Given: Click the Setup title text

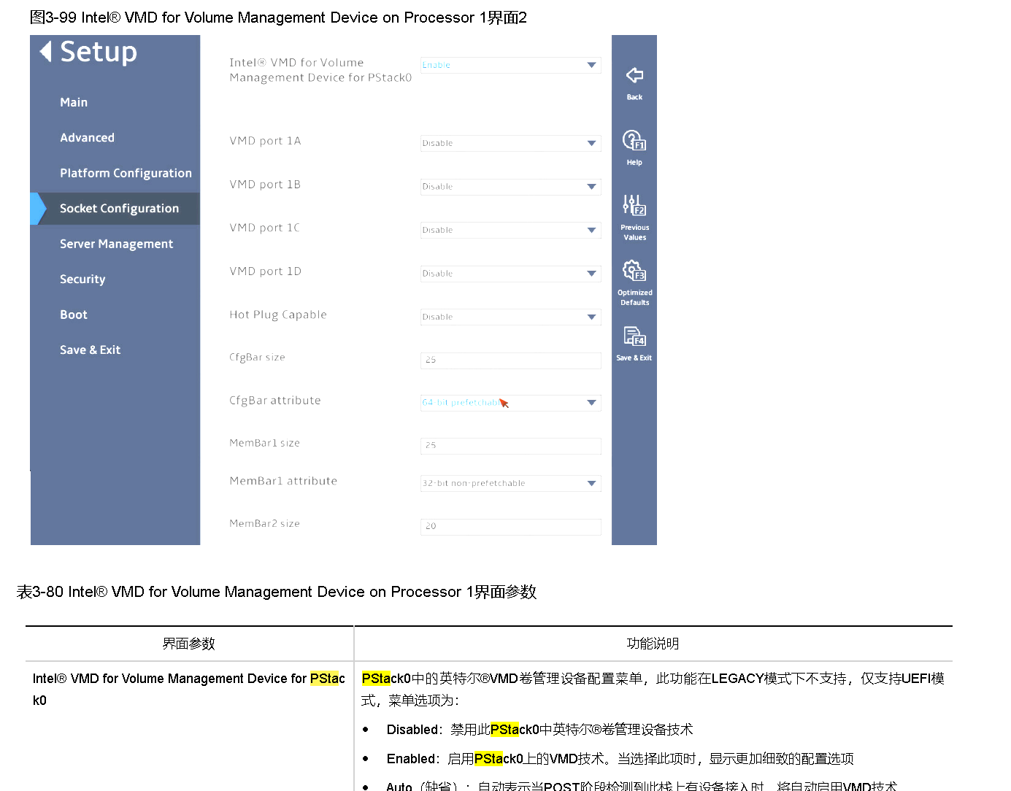Looking at the screenshot, I should click(99, 52).
